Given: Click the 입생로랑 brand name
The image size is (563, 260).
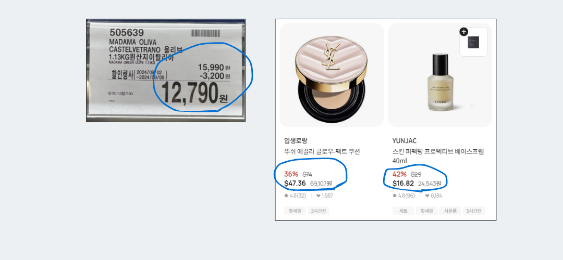Looking at the screenshot, I should [x=296, y=141].
